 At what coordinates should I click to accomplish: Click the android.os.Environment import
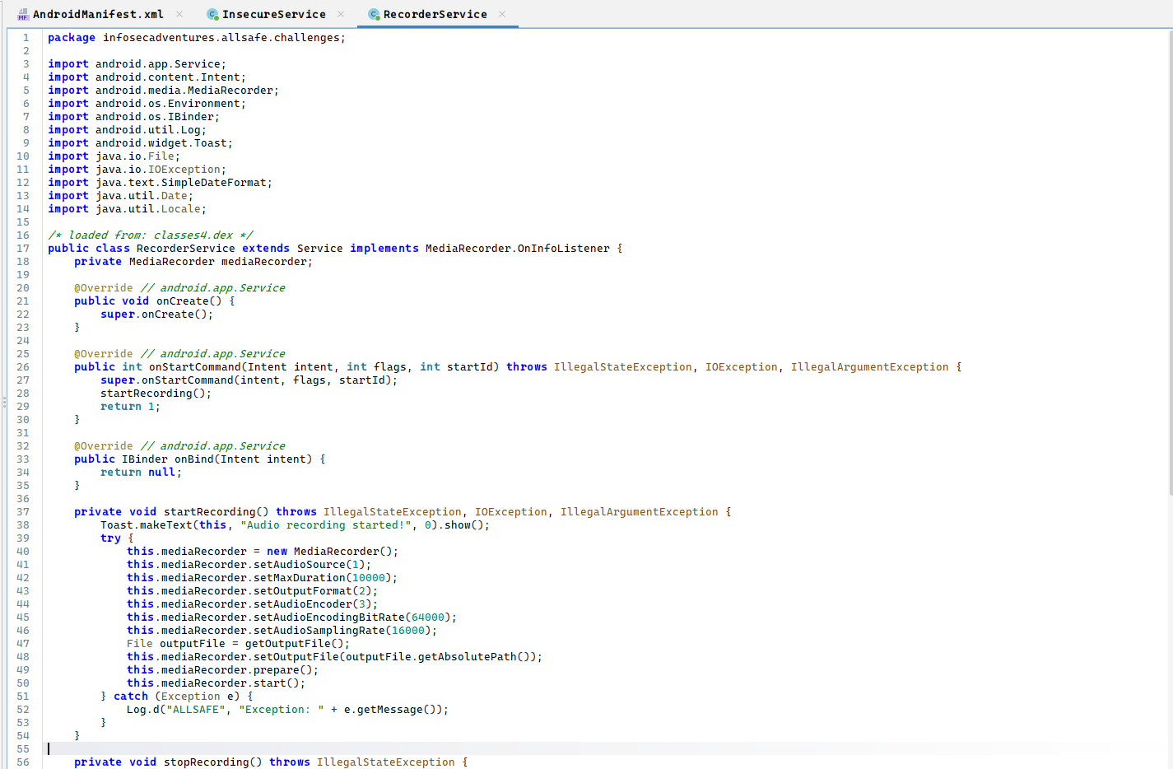click(167, 104)
